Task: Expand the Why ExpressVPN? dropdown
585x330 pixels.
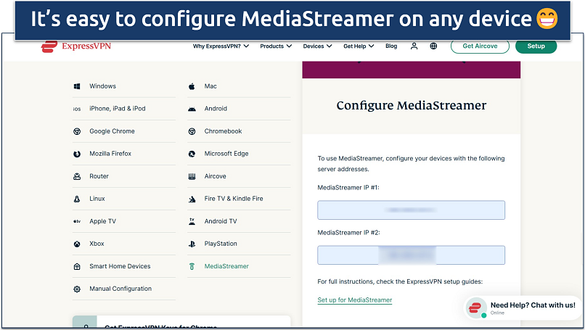Action: (221, 46)
